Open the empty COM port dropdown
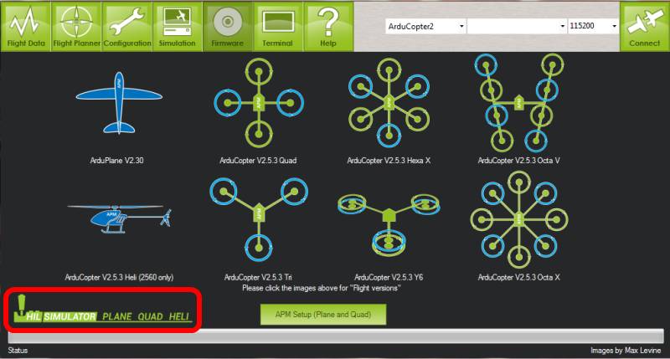The width and height of the screenshot is (670, 359). [517, 27]
